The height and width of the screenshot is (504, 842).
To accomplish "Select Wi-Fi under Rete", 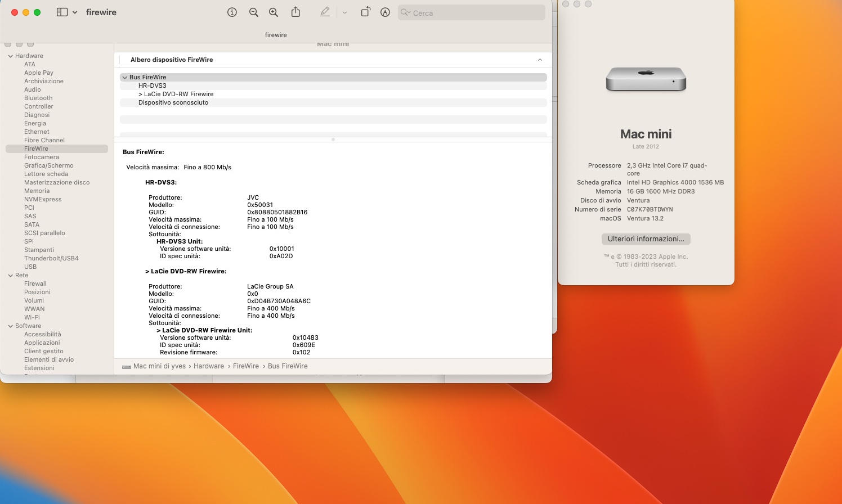I will click(x=32, y=318).
